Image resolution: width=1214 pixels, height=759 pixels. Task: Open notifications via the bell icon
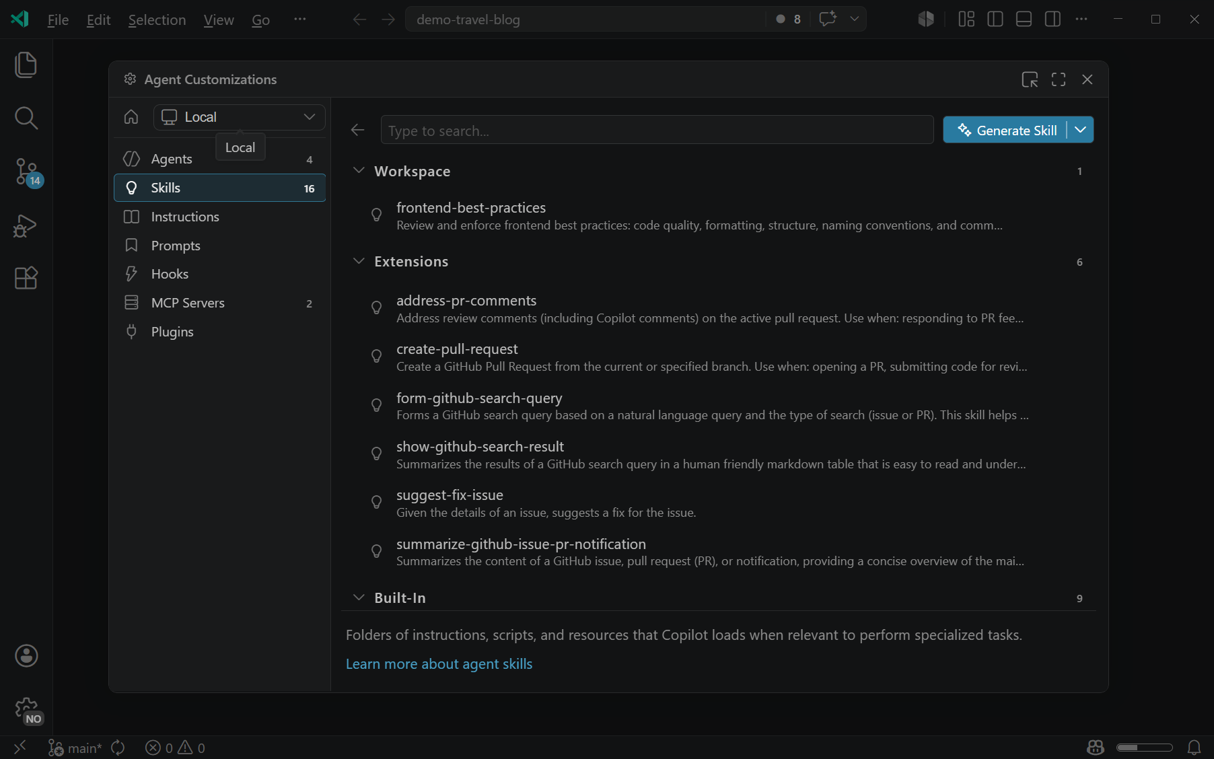(x=1194, y=748)
